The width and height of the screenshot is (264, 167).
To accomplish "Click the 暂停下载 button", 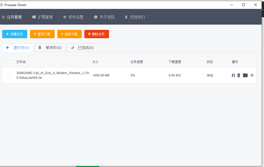I will click(42, 34).
